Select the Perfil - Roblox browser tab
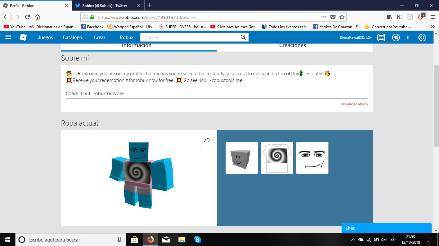Image resolution: width=439 pixels, height=246 pixels. (x=36, y=5)
